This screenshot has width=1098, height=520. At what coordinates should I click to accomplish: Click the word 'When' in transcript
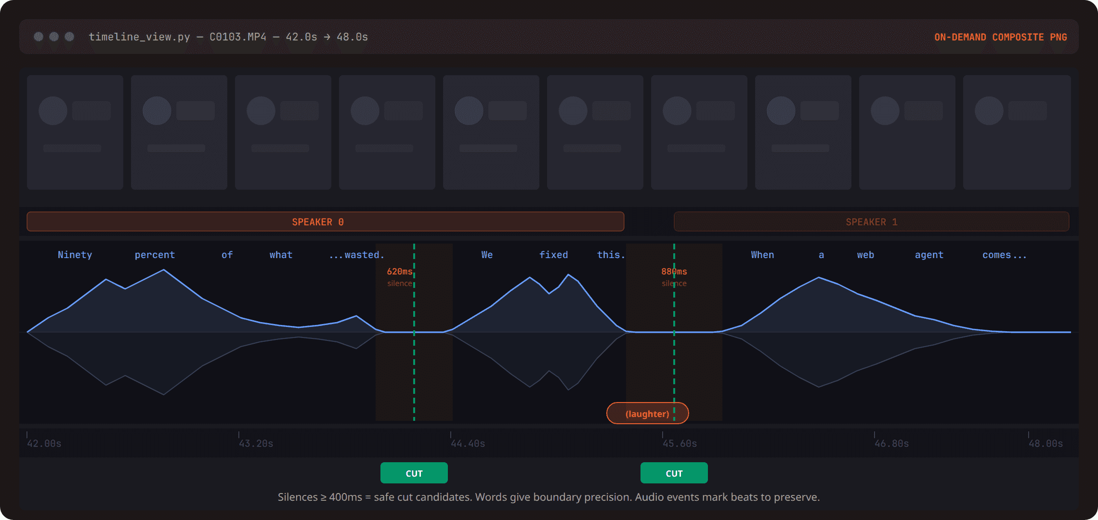762,255
